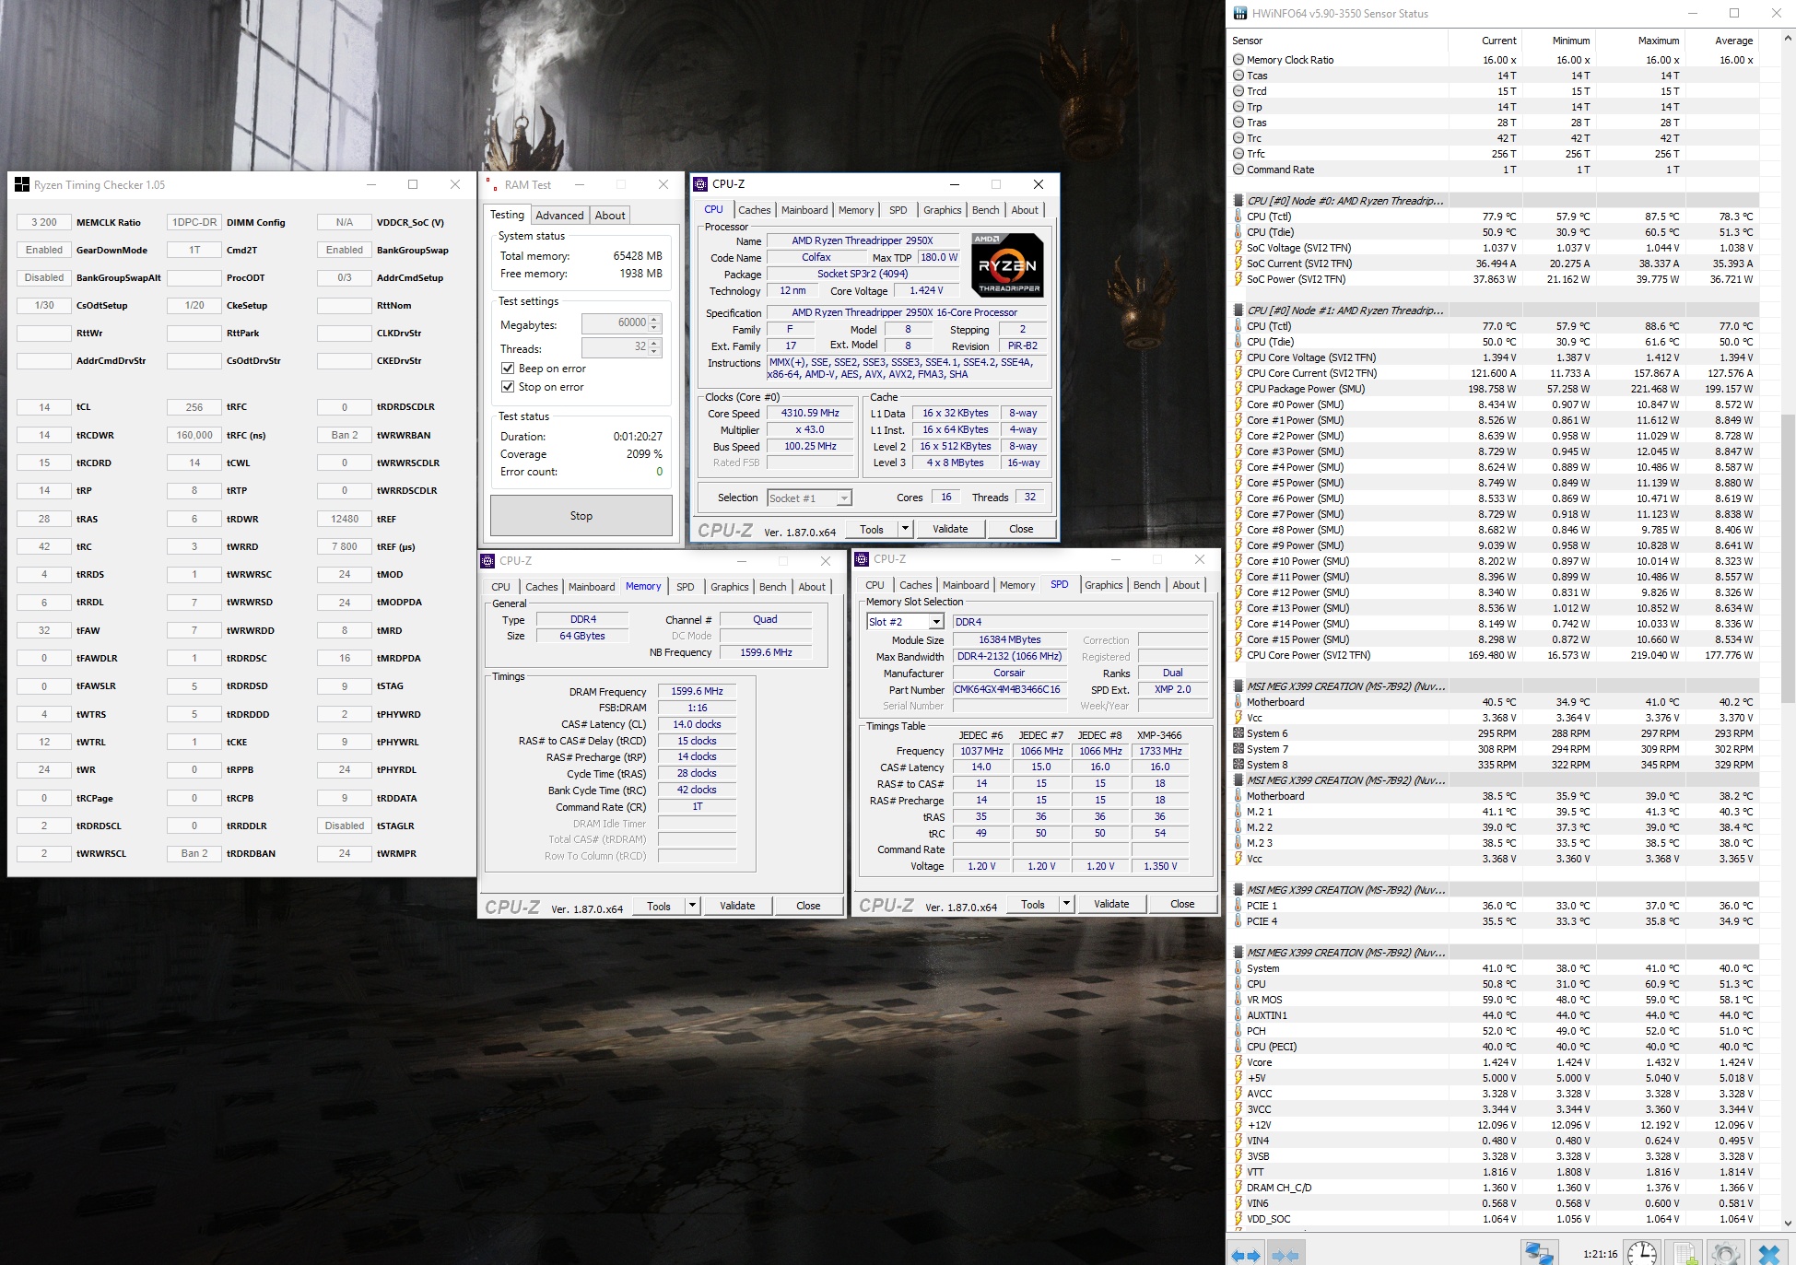
Task: Click the fan icon beside System 6
Action: click(x=1238, y=733)
